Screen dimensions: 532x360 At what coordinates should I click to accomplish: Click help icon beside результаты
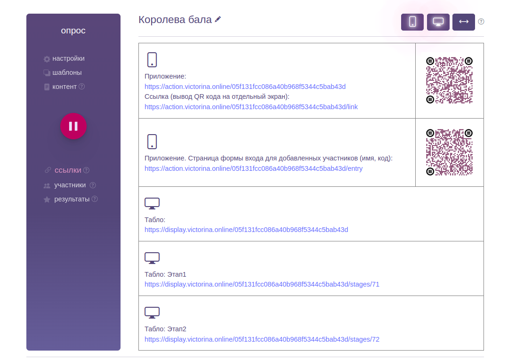[x=95, y=199]
